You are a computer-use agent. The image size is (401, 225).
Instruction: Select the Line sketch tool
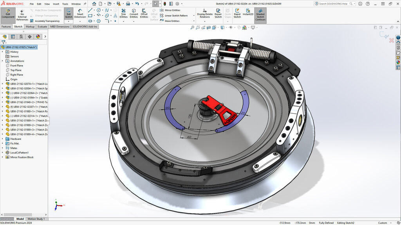pyautogui.click(x=90, y=10)
